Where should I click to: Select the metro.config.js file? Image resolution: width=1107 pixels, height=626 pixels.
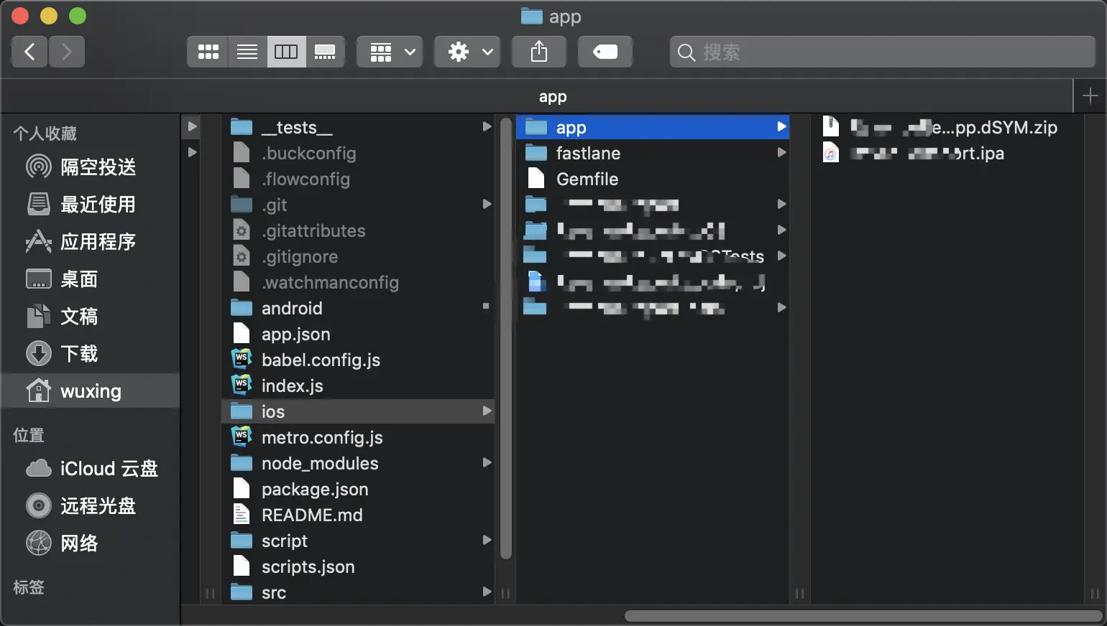358,437
